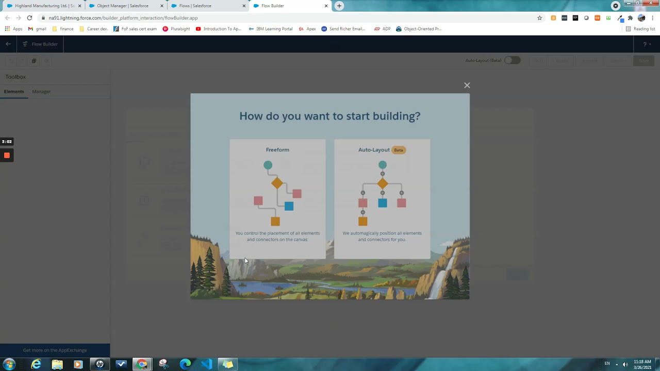The height and width of the screenshot is (371, 660).
Task: Open the Apex bookmark
Action: click(307, 29)
